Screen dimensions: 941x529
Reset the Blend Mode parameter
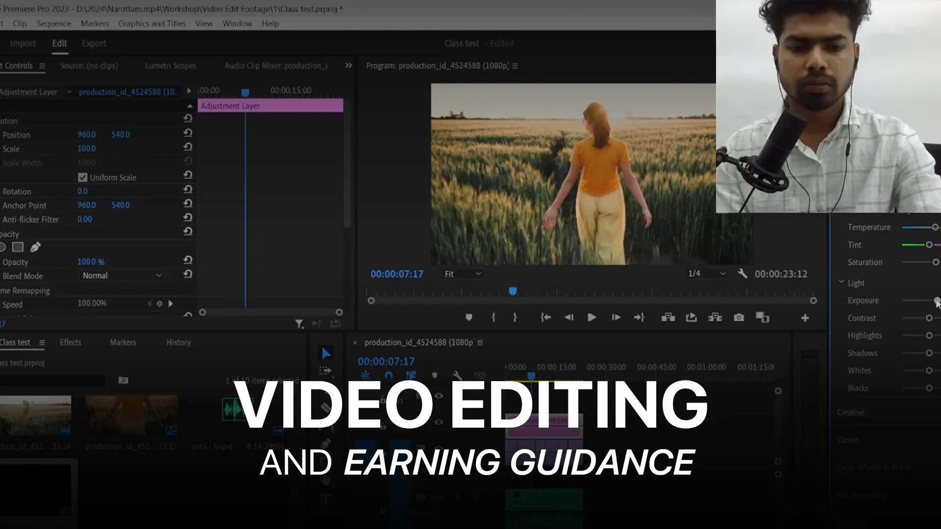tap(188, 274)
